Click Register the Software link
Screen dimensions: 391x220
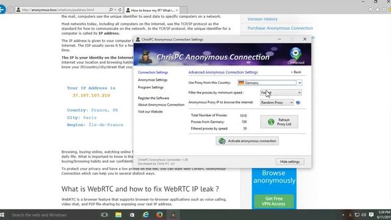[x=153, y=98]
